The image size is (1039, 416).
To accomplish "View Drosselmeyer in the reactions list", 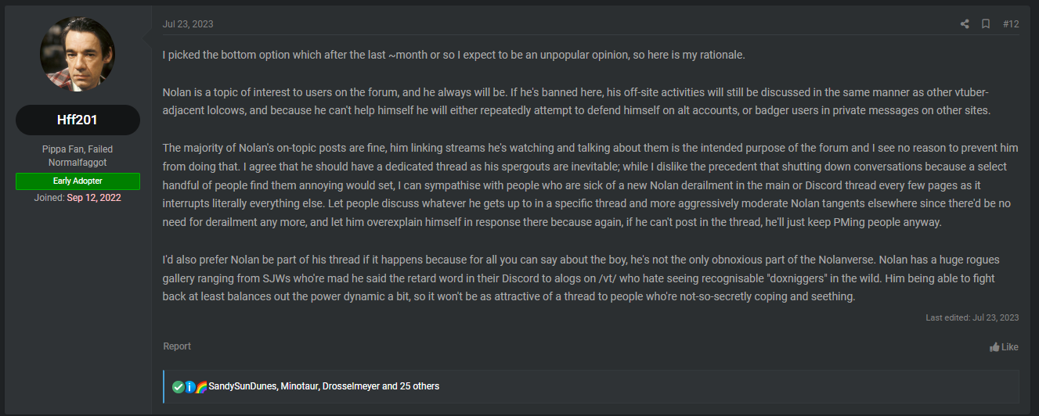I will click(x=351, y=386).
